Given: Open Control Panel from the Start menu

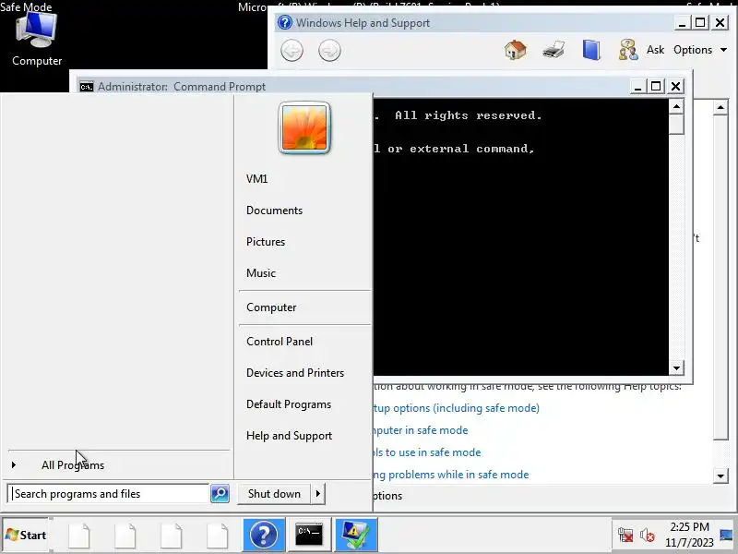Looking at the screenshot, I should coord(280,342).
